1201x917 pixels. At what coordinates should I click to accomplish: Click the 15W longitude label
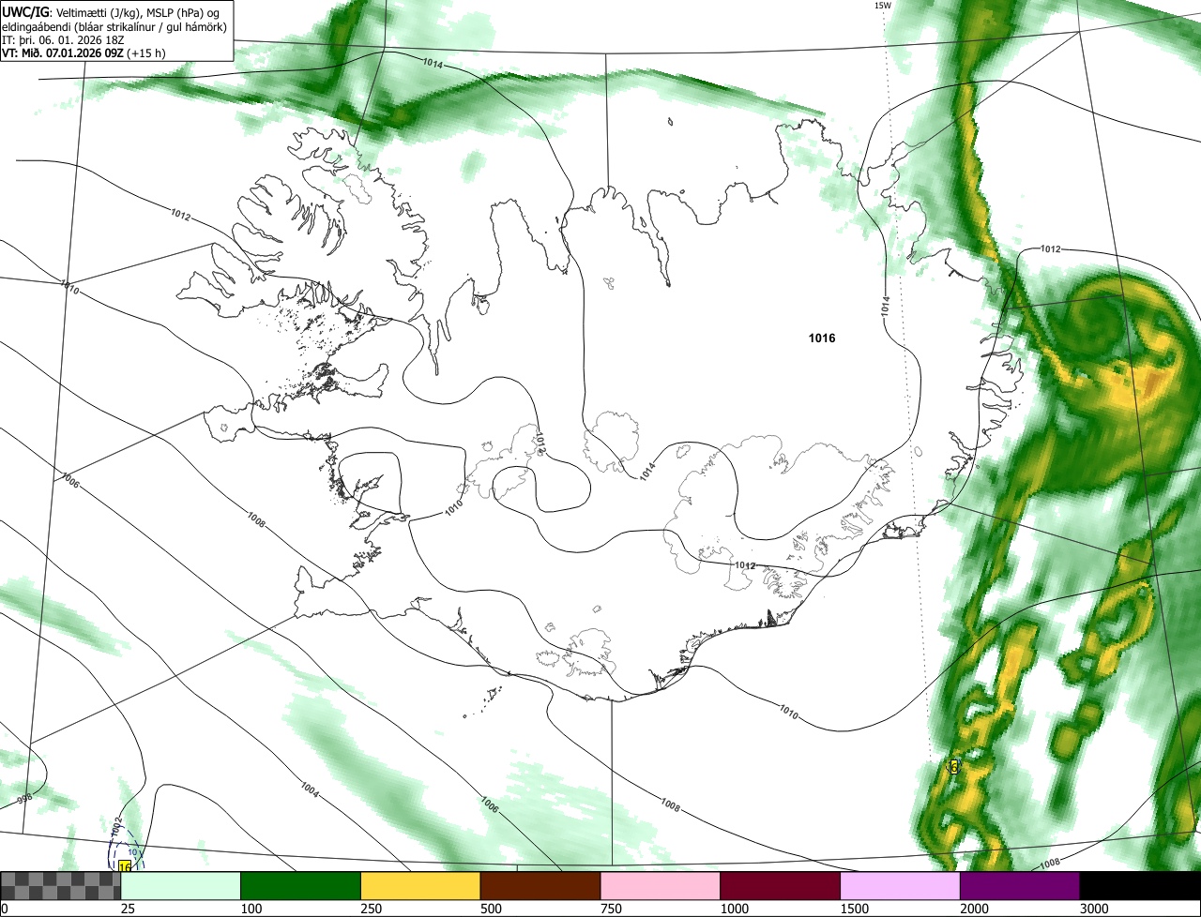882,6
